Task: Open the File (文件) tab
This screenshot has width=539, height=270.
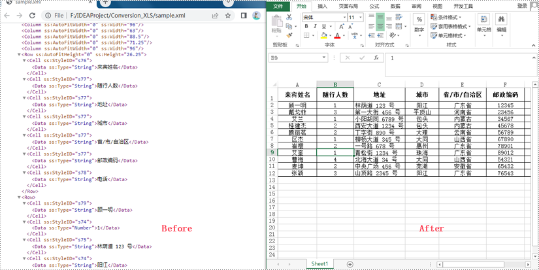Action: pos(278,6)
